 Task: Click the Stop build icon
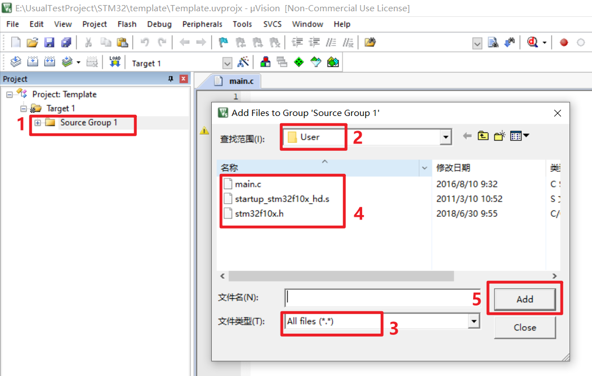coord(92,61)
